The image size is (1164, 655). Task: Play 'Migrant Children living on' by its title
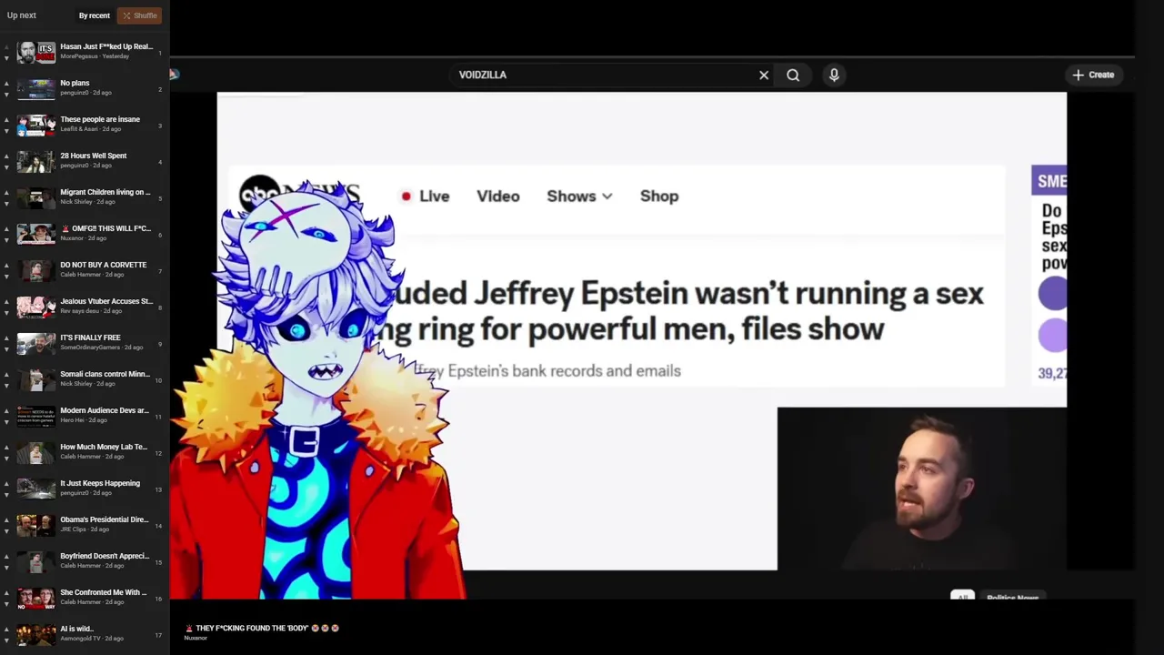coord(105,192)
